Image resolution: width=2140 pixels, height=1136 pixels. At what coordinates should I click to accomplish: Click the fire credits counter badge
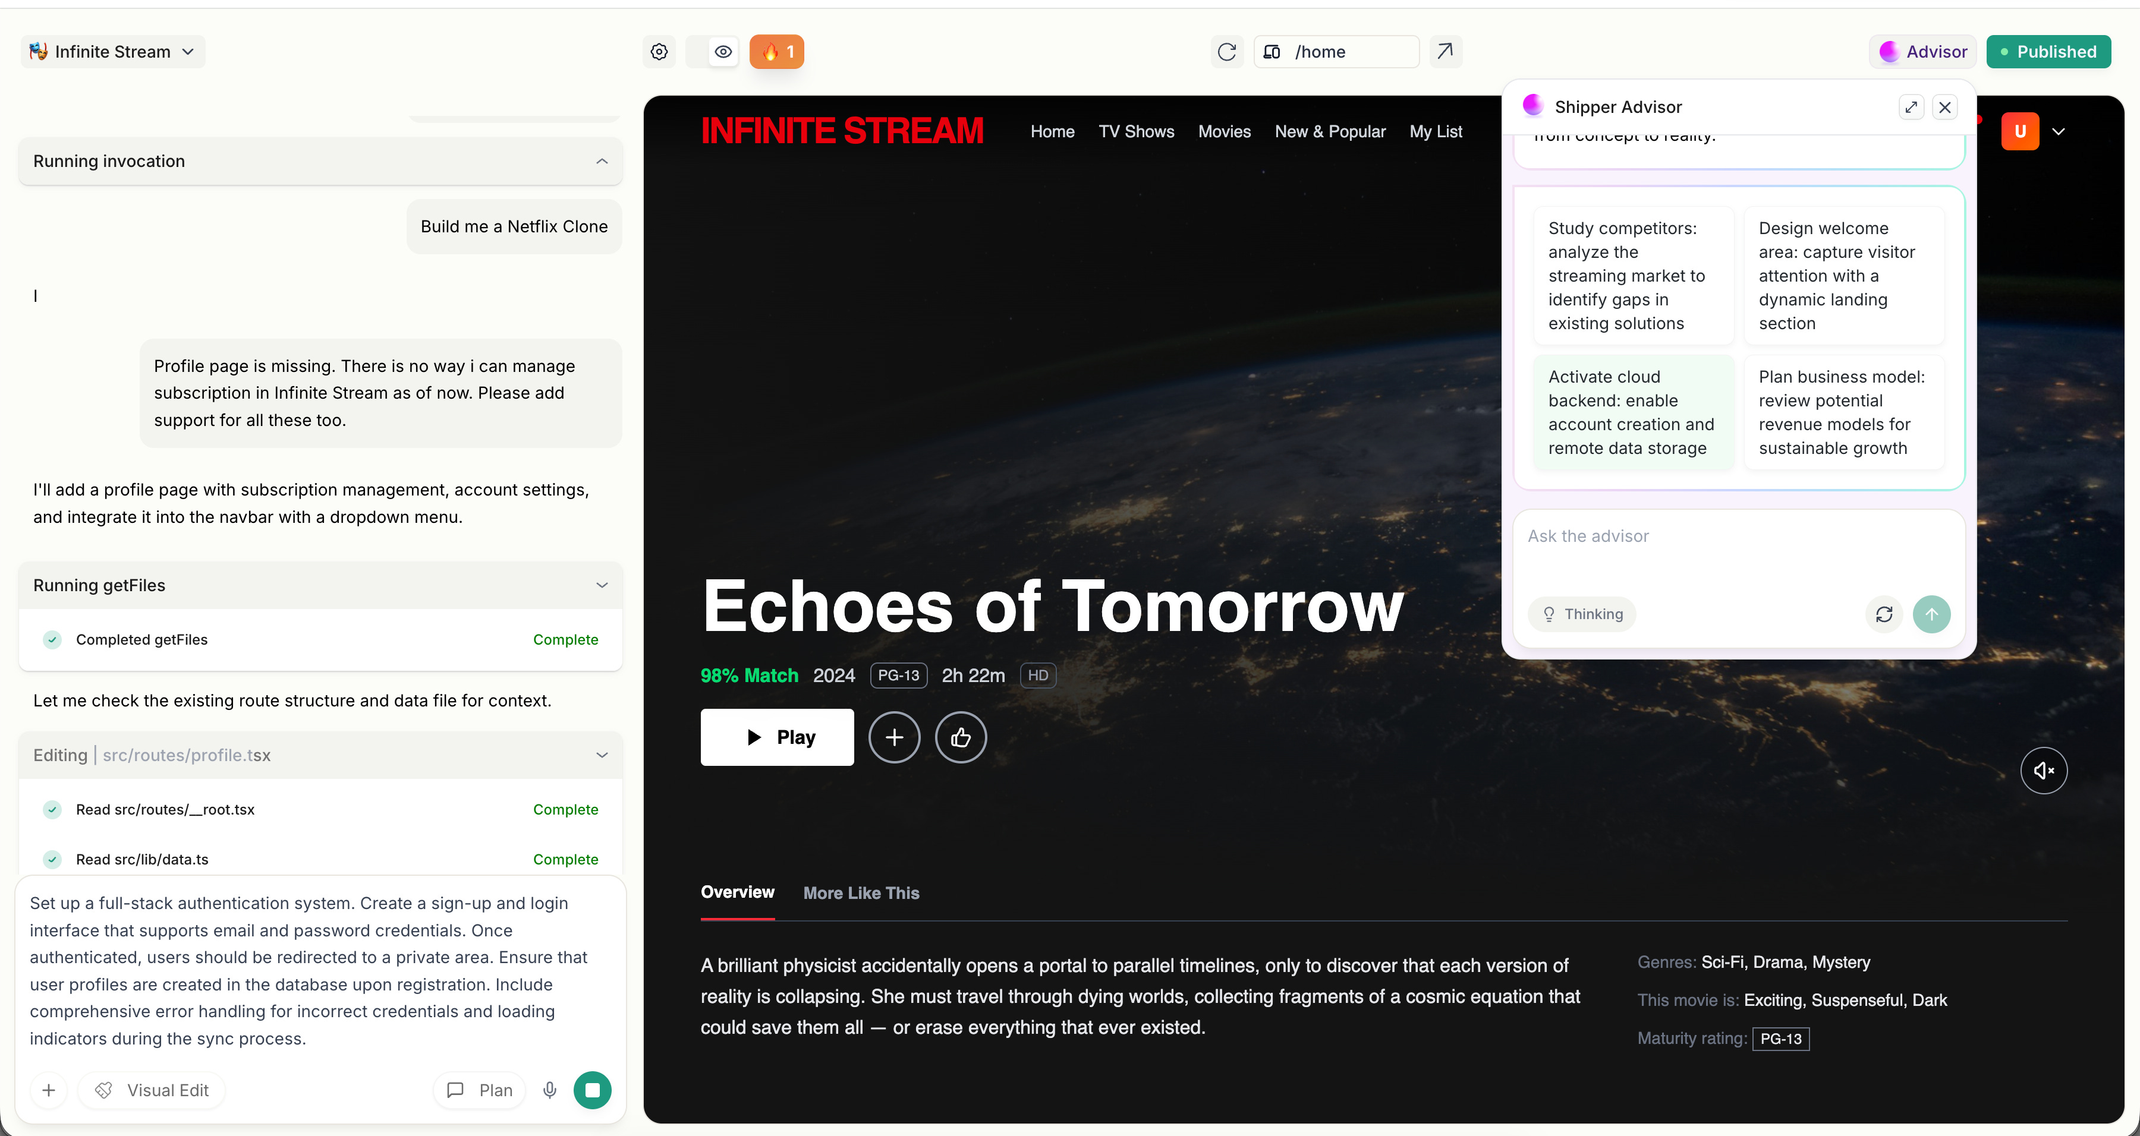(776, 52)
